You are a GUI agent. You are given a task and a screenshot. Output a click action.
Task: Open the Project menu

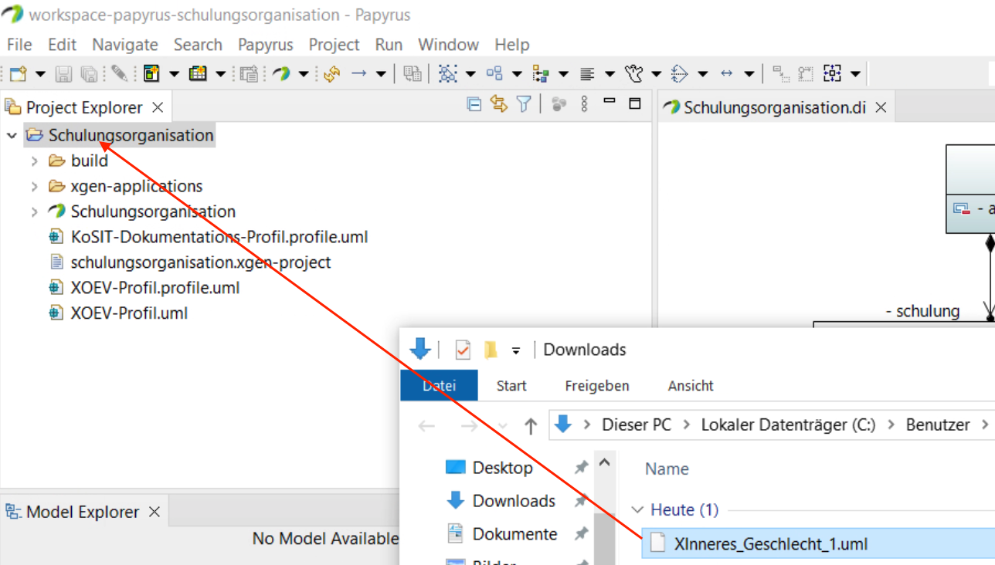click(334, 45)
